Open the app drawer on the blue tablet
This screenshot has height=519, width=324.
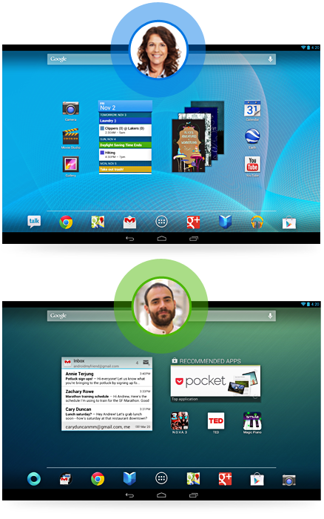pyautogui.click(x=161, y=222)
